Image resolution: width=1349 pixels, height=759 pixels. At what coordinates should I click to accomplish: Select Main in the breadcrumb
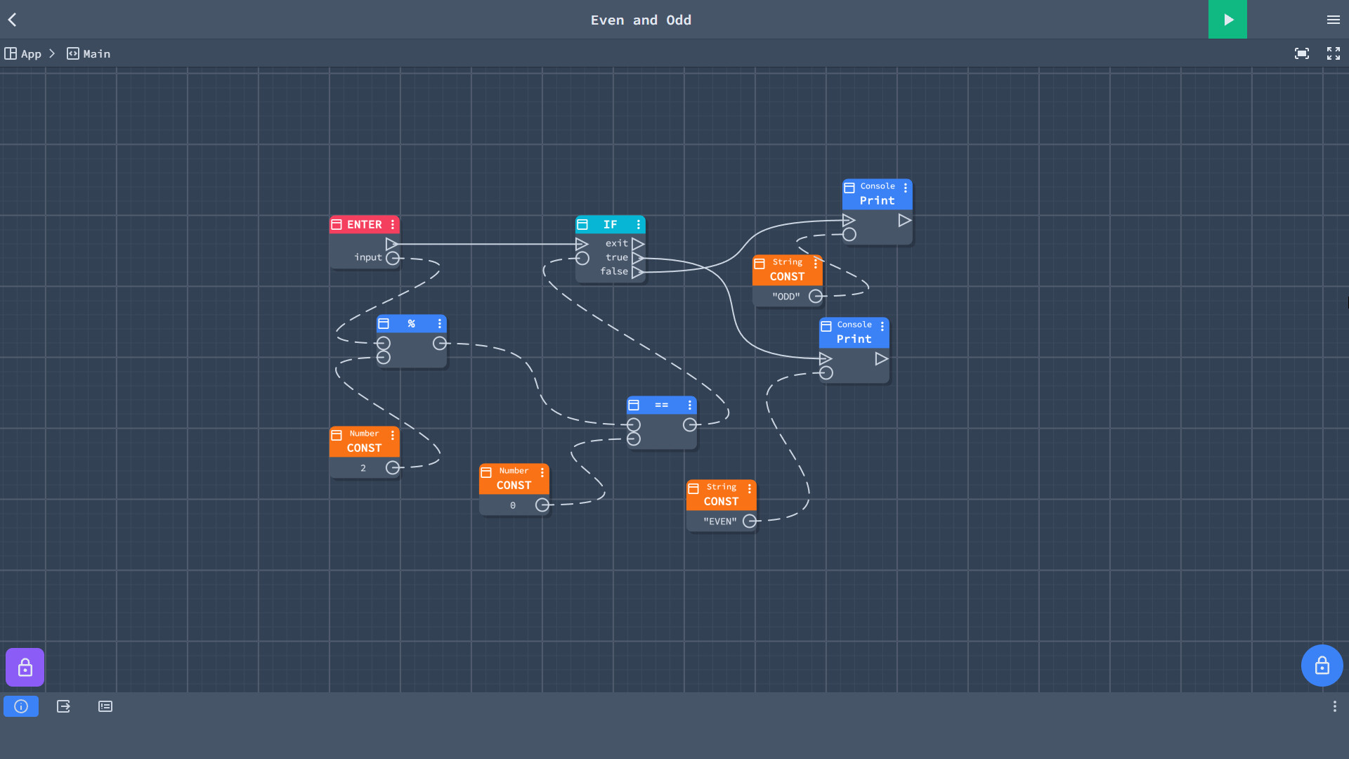[89, 53]
